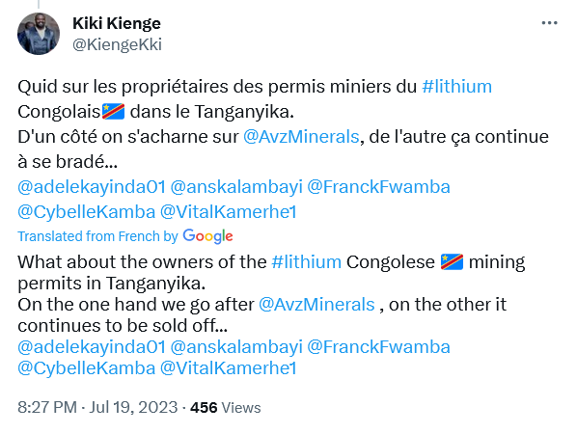Open @AvzMinerals mention in translated text
The image size is (577, 434).
coord(316,305)
